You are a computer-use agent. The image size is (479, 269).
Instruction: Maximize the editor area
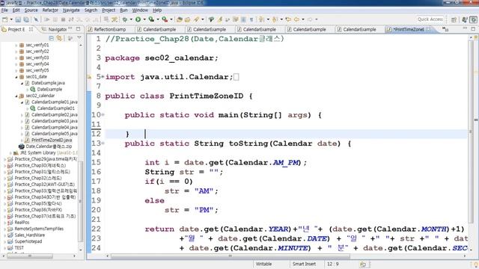click(x=473, y=29)
